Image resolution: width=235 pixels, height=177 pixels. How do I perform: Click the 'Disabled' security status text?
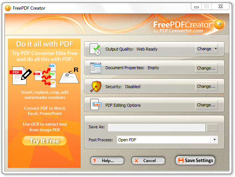click(133, 87)
